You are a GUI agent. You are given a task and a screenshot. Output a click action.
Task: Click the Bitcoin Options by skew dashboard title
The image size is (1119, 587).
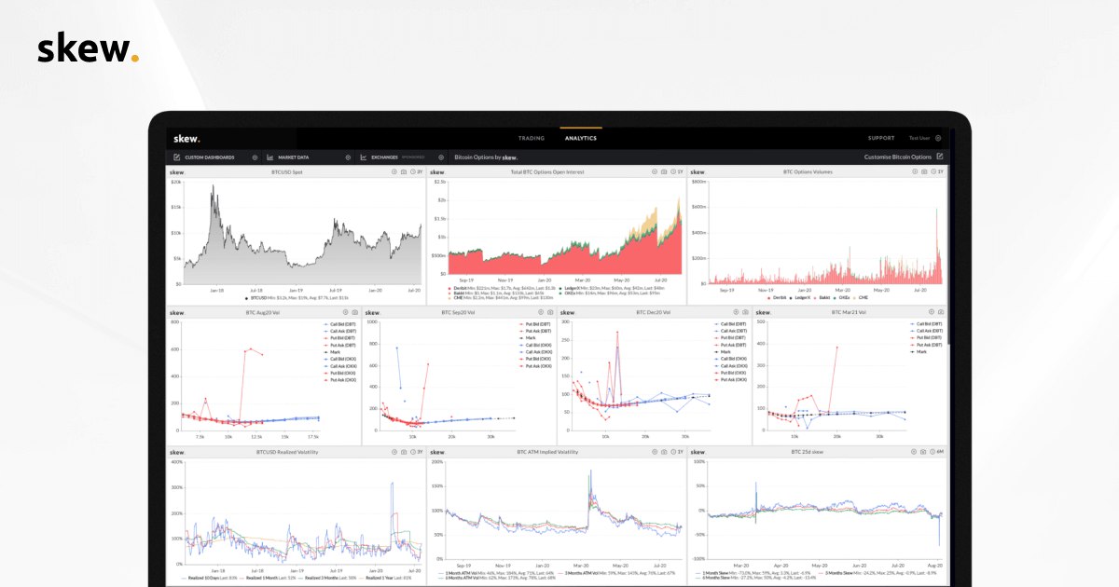(x=486, y=157)
